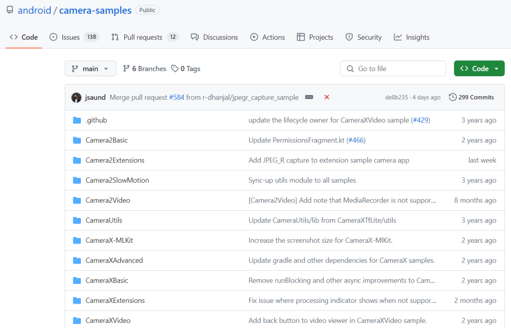Open the Pull requests tab

tap(145, 37)
